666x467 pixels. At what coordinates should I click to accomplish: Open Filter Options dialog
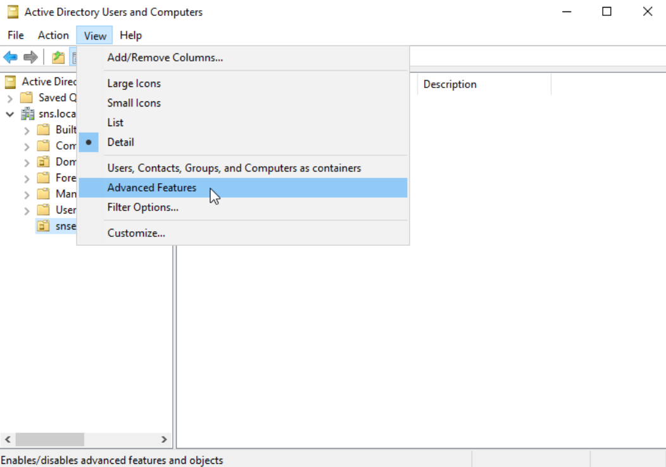tap(243, 207)
